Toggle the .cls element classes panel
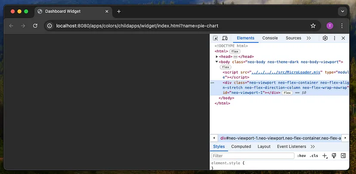This screenshot has width=356, height=174. [x=314, y=156]
